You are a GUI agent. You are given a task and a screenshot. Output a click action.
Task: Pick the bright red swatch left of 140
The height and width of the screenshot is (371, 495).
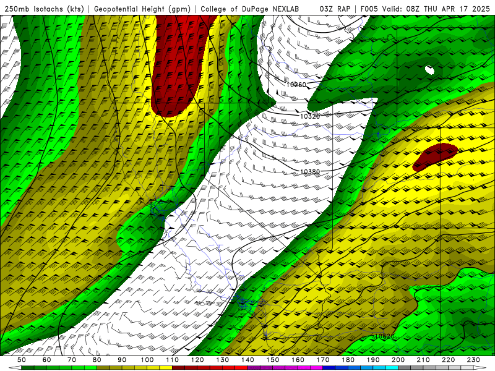[x=241, y=368]
